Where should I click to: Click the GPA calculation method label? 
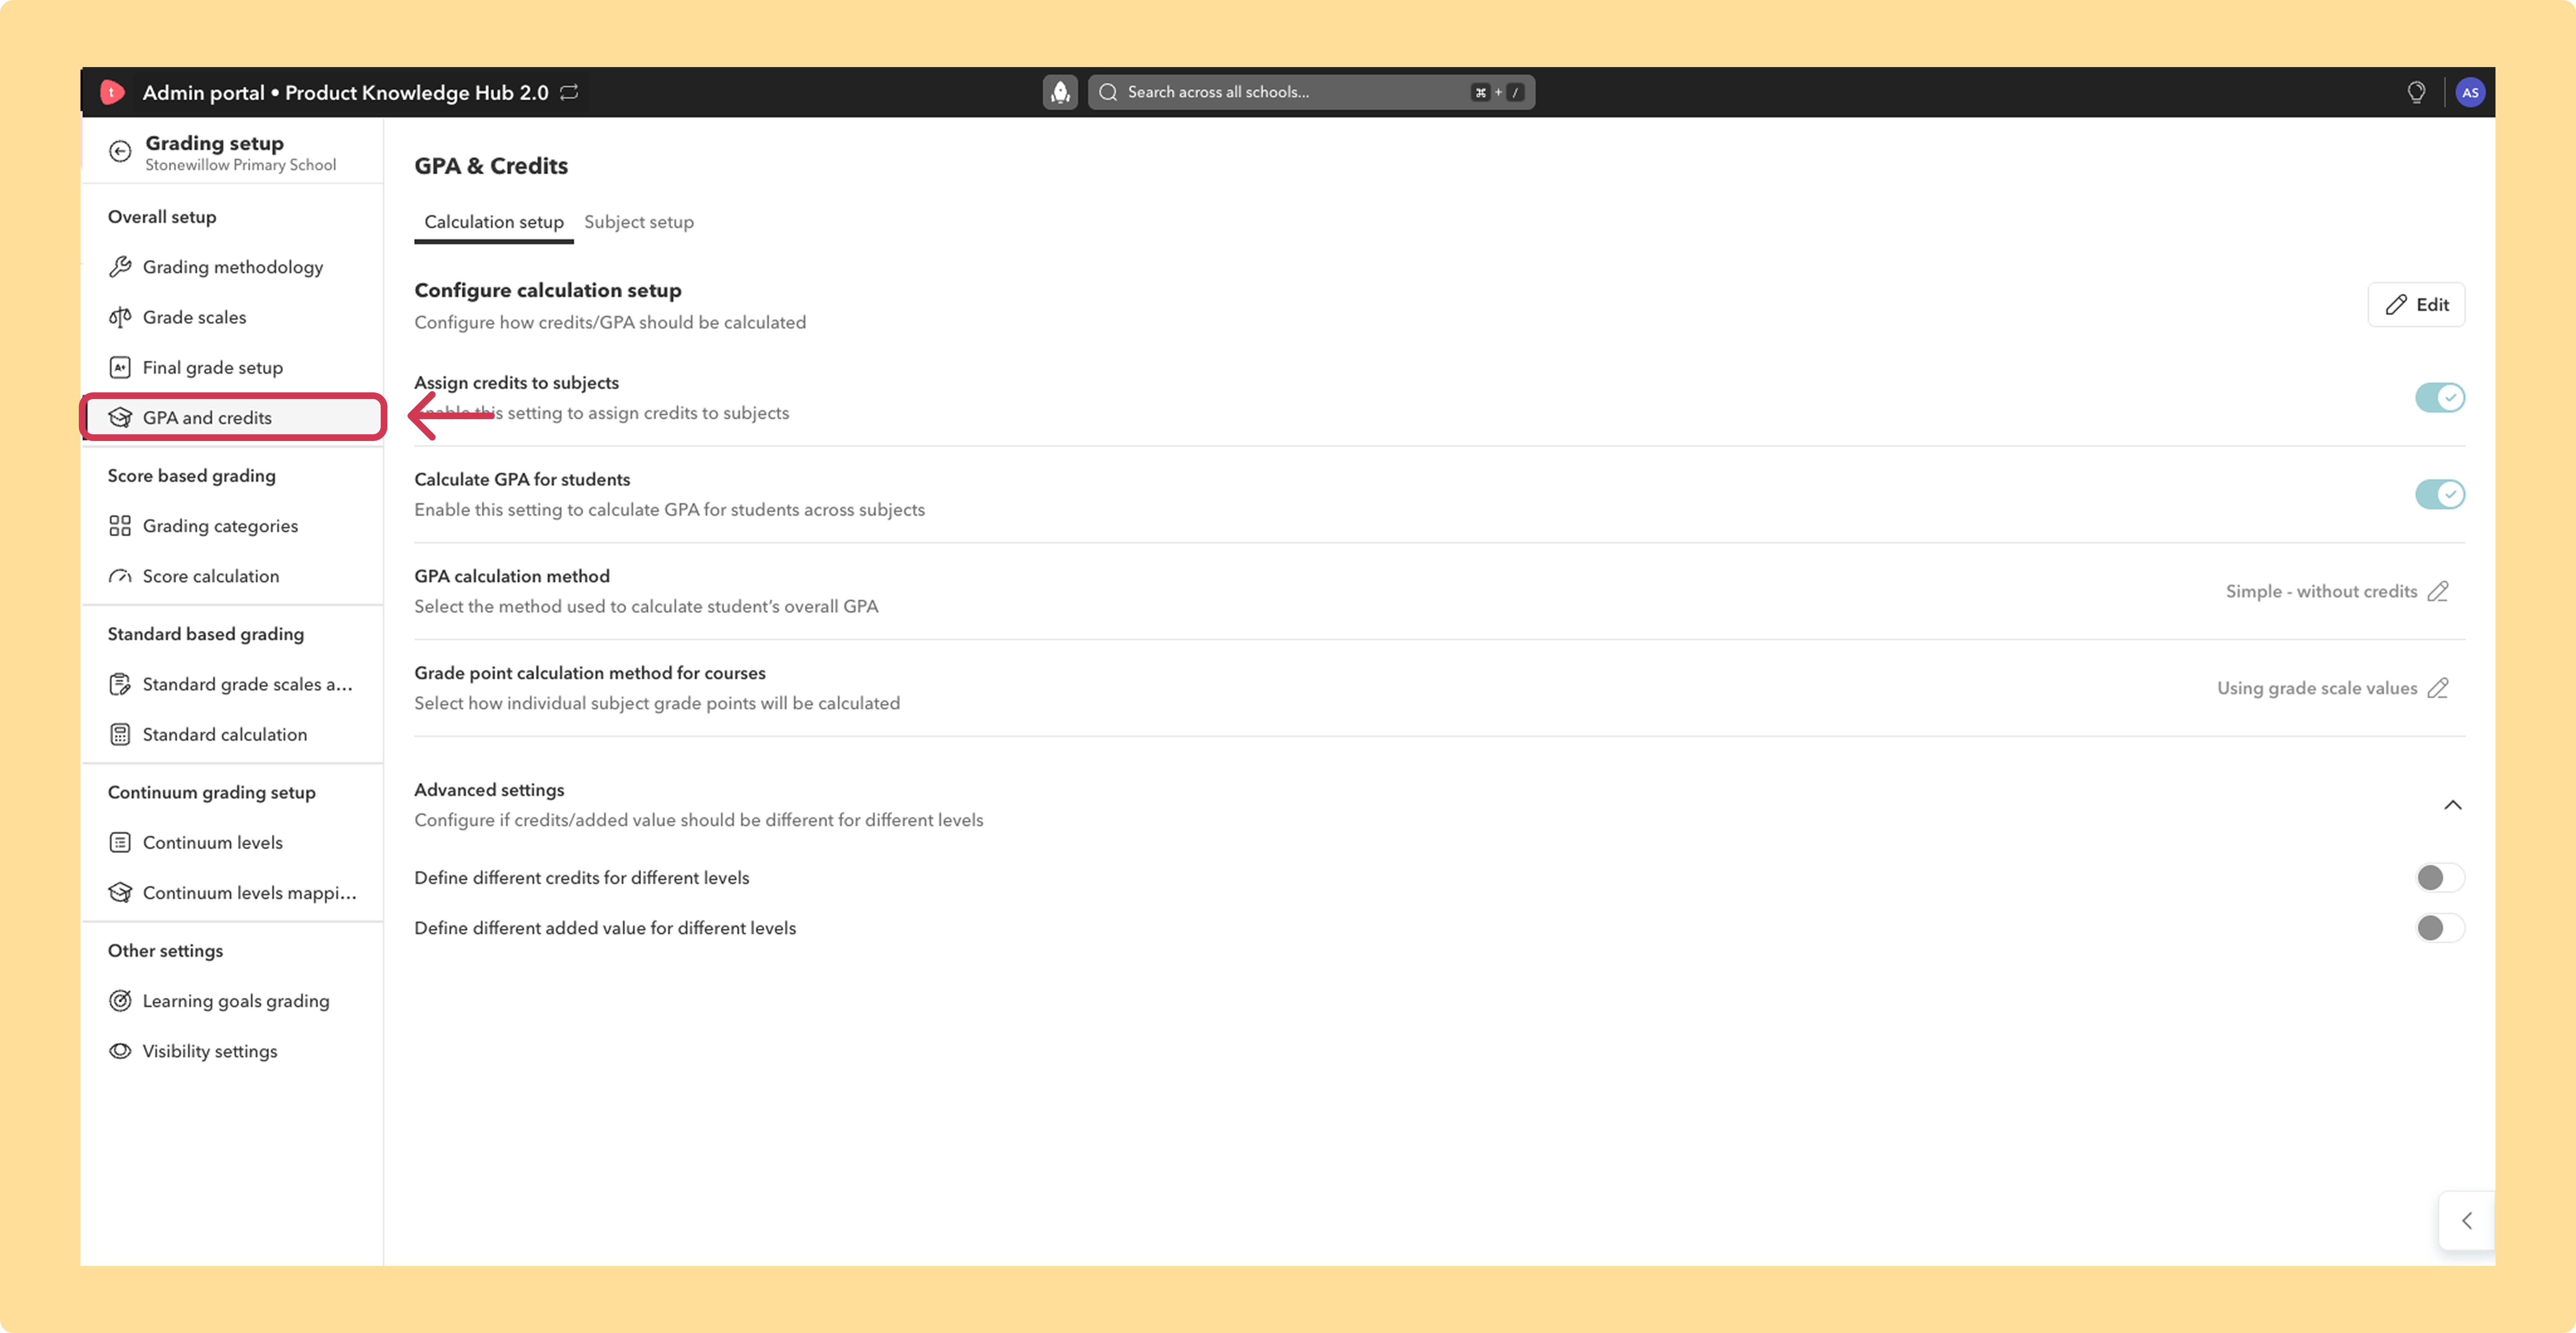tap(512, 576)
